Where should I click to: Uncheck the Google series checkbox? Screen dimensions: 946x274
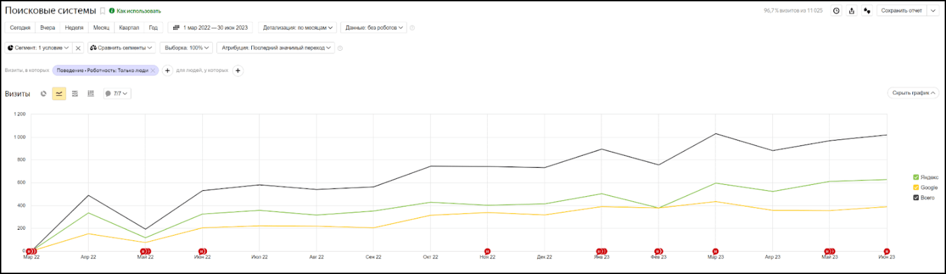point(916,188)
